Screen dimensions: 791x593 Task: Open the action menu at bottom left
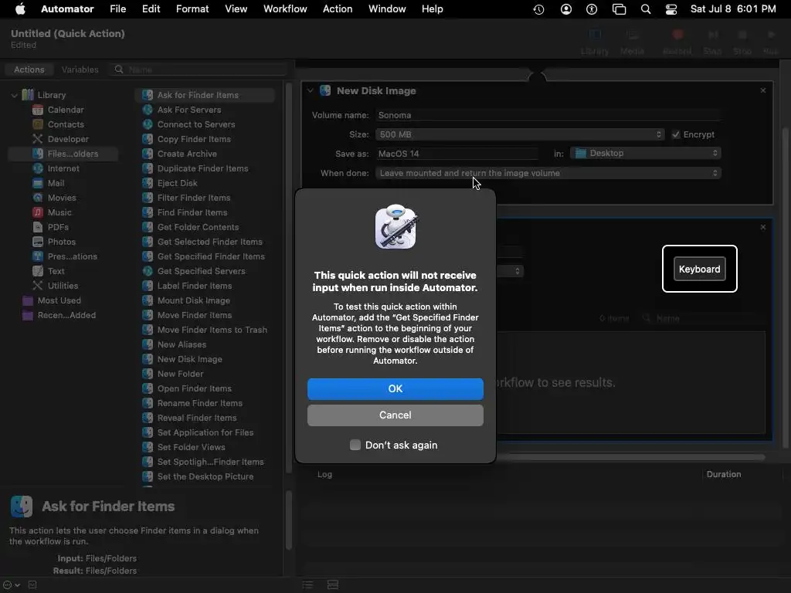(11, 585)
